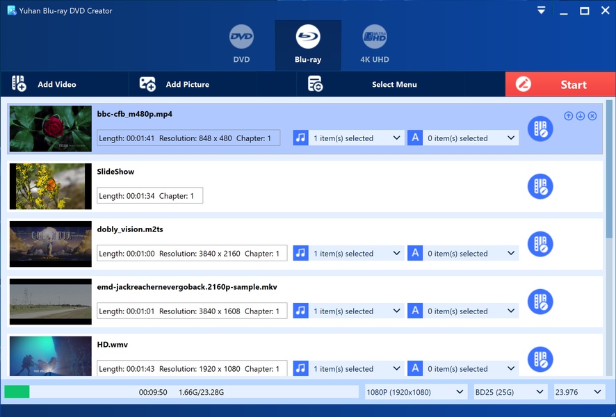Click the audio note icon for dobly_vision.m2ts
Screen dimensions: 616x417
pos(300,254)
